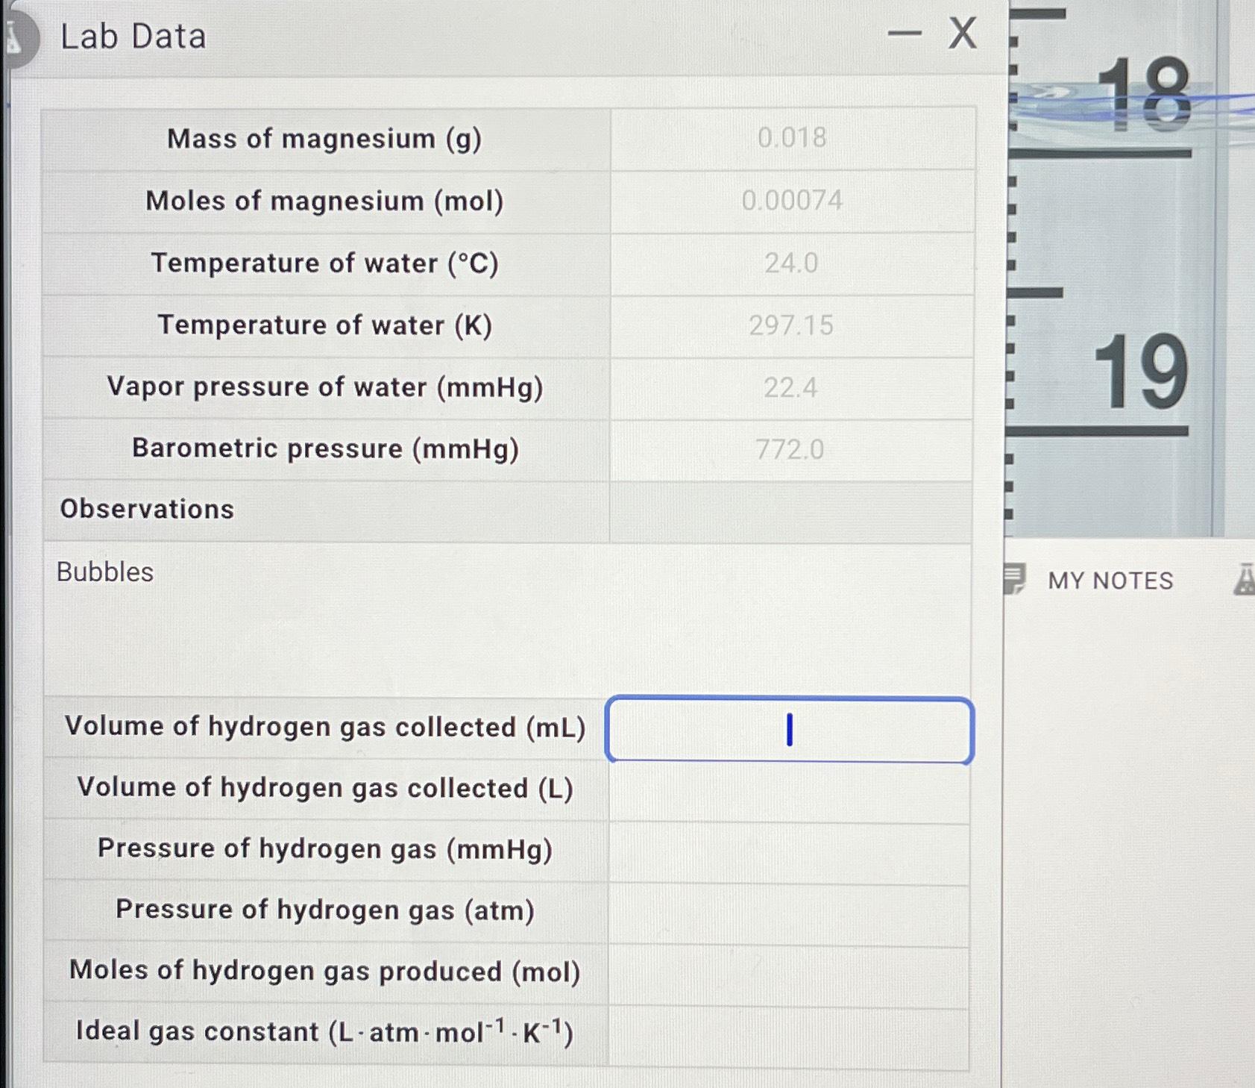Click the Temperature of water value 24.0
This screenshot has width=1255, height=1088.
pos(790,263)
